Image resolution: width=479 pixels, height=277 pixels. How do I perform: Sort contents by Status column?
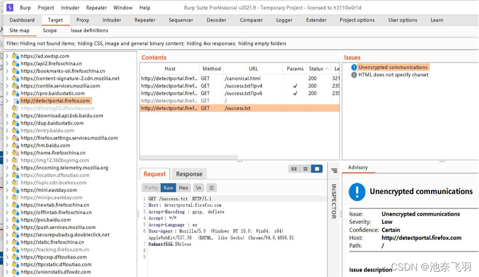[318, 69]
